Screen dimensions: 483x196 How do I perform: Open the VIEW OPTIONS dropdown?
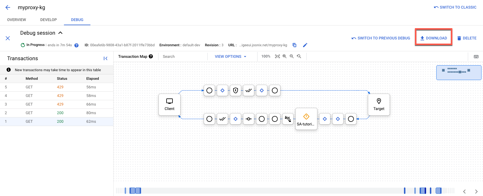tap(230, 56)
